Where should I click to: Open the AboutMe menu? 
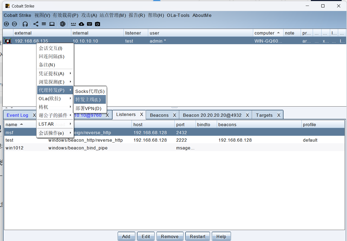pyautogui.click(x=202, y=15)
